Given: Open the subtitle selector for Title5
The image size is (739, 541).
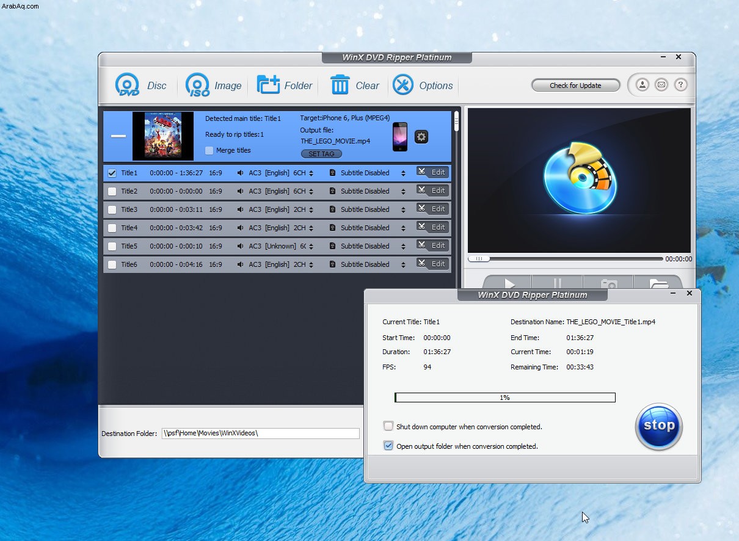Looking at the screenshot, I should pyautogui.click(x=403, y=247).
